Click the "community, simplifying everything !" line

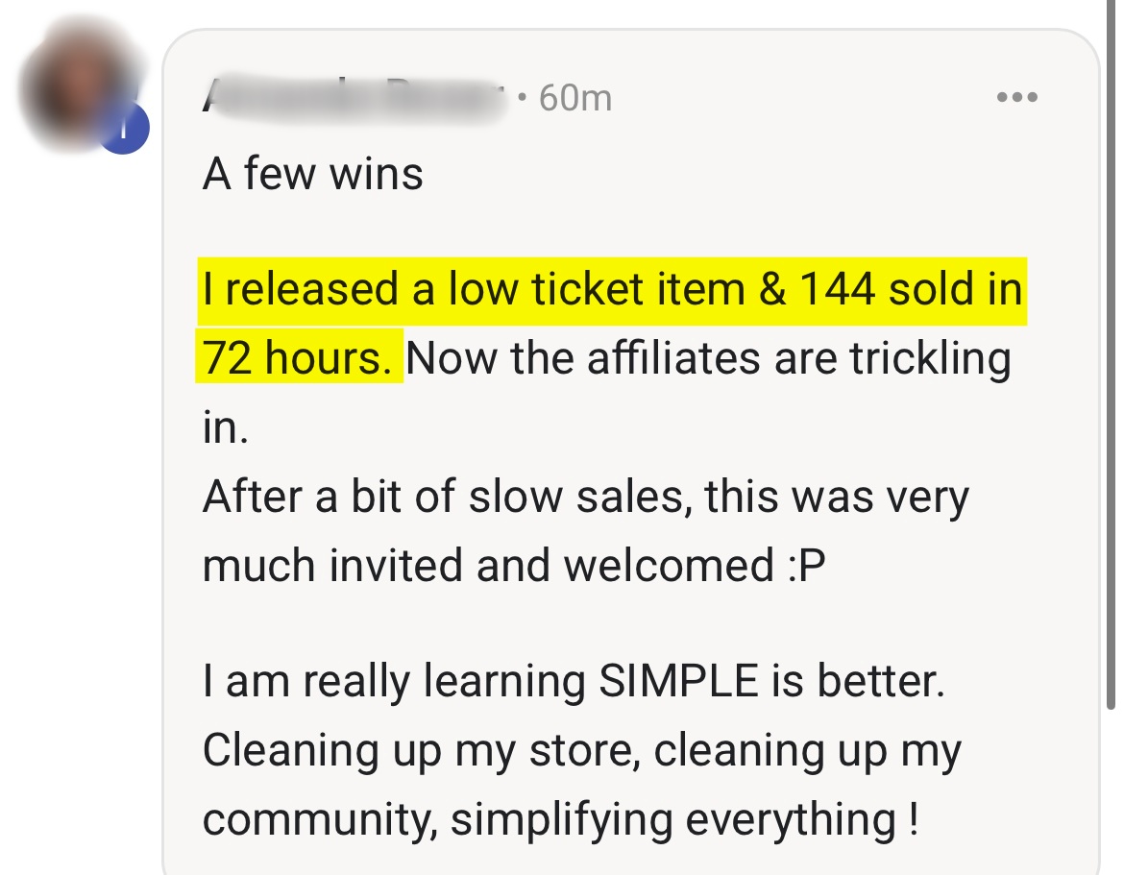[560, 819]
